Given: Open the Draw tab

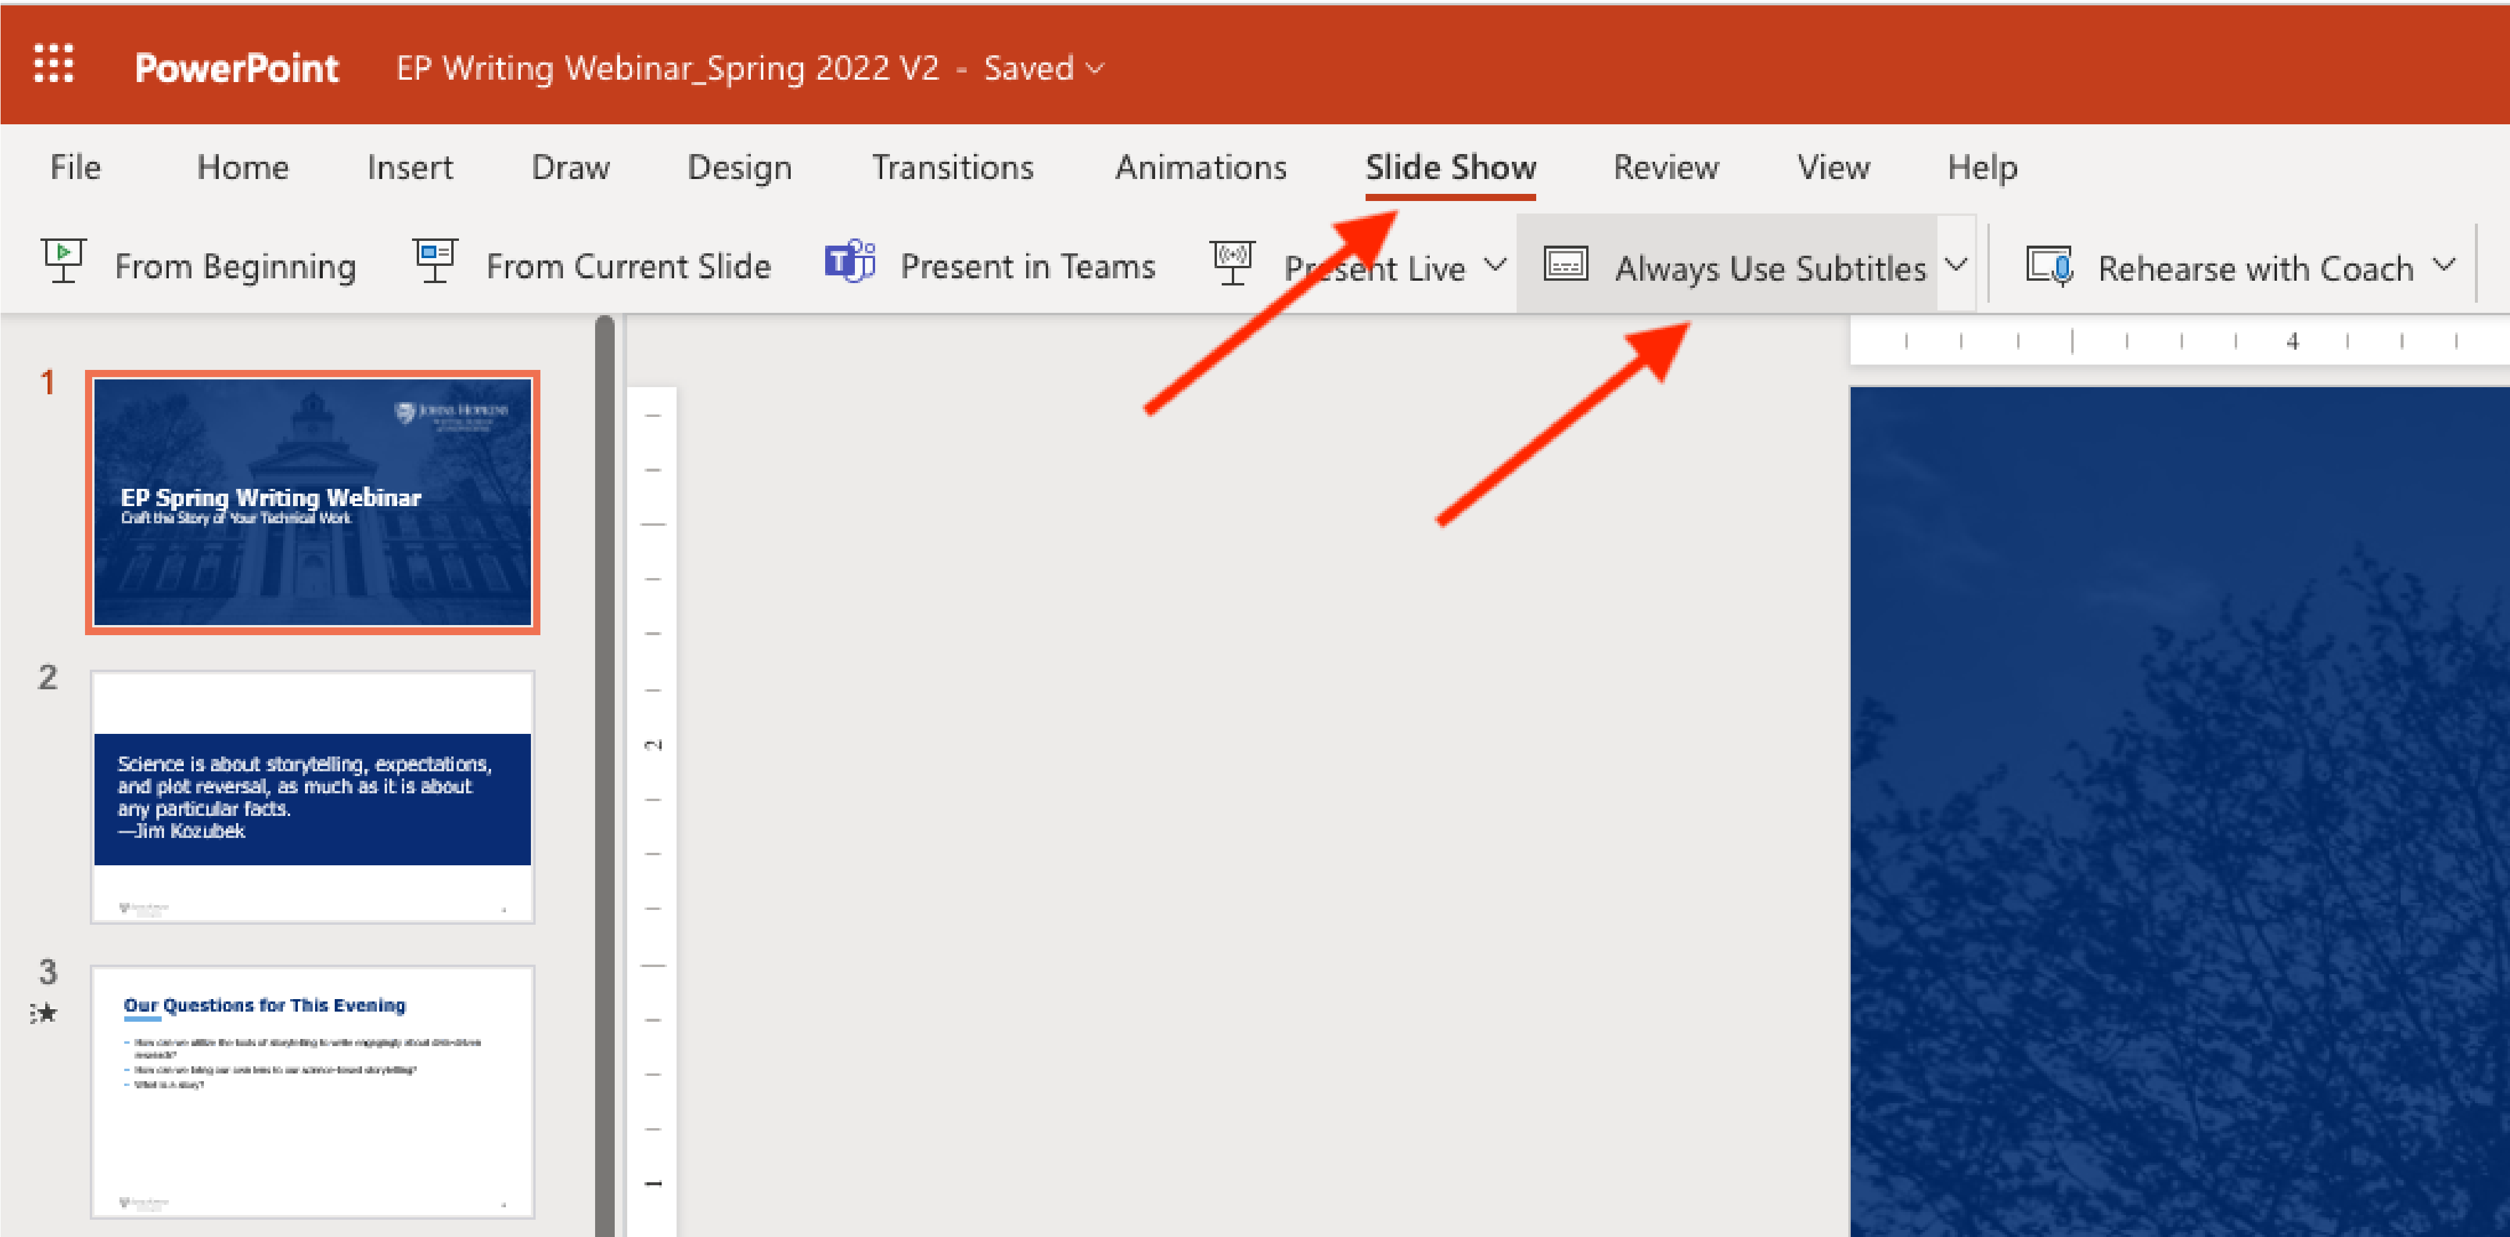Looking at the screenshot, I should point(571,168).
